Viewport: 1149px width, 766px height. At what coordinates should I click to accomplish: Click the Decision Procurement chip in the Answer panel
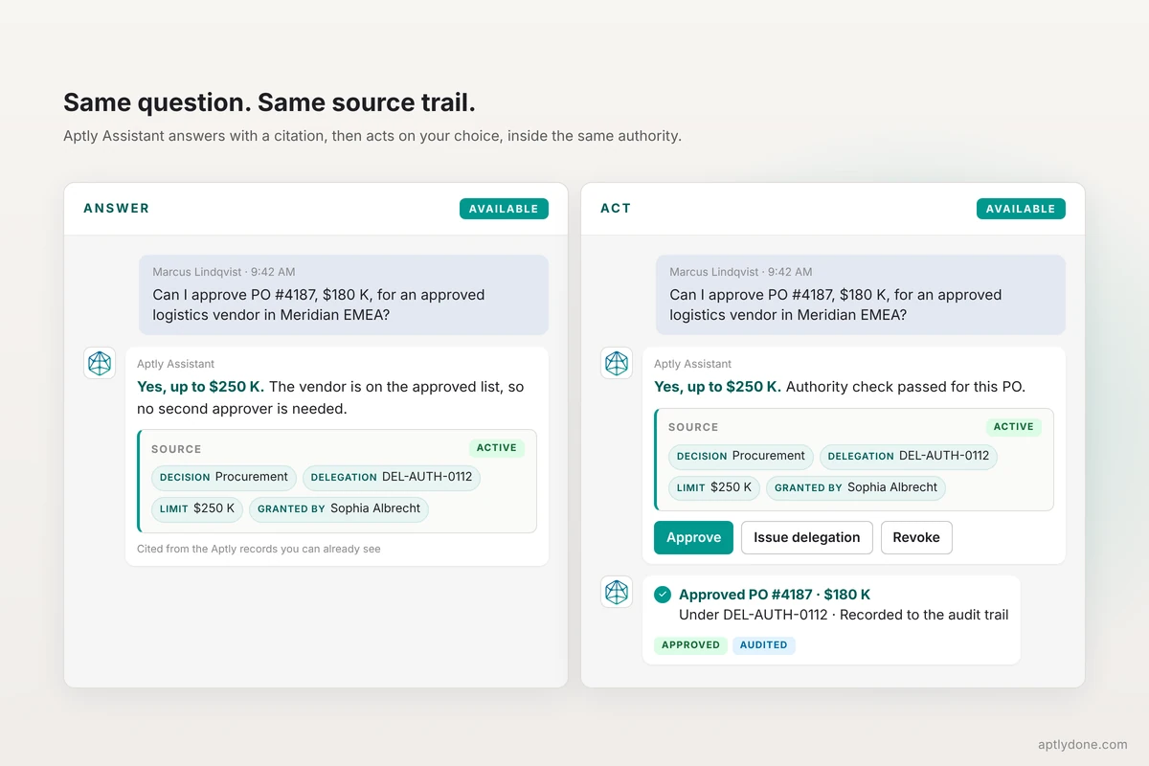[224, 477]
